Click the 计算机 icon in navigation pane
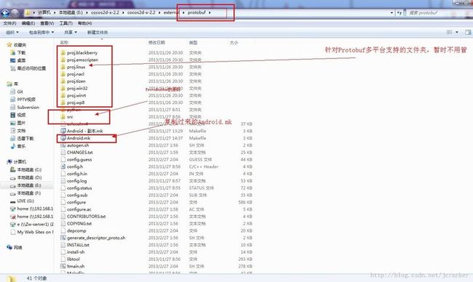473x282 pixels. click(9, 162)
